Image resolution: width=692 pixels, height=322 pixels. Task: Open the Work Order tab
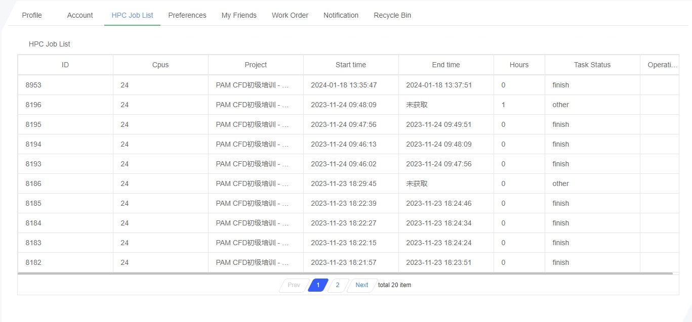290,15
